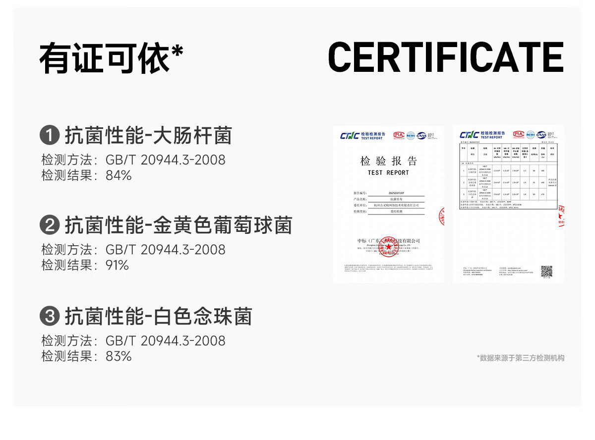Click the data table on the results page
595x440 pixels.
(x=509, y=176)
